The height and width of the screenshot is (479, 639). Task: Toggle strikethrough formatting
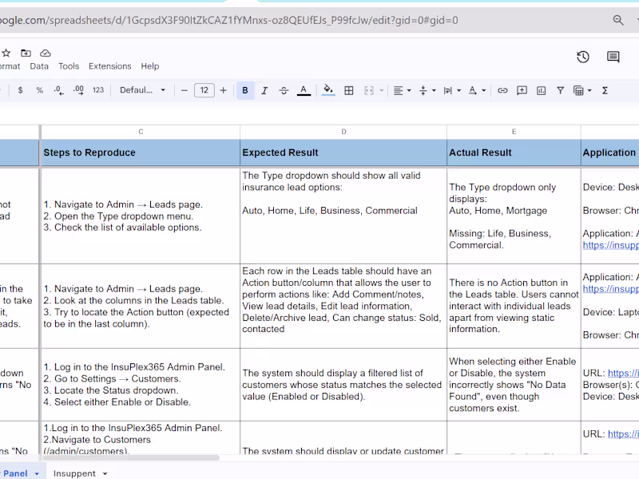tap(284, 90)
